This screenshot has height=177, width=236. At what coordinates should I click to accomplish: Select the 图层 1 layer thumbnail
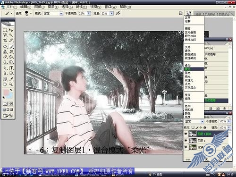click(193, 140)
